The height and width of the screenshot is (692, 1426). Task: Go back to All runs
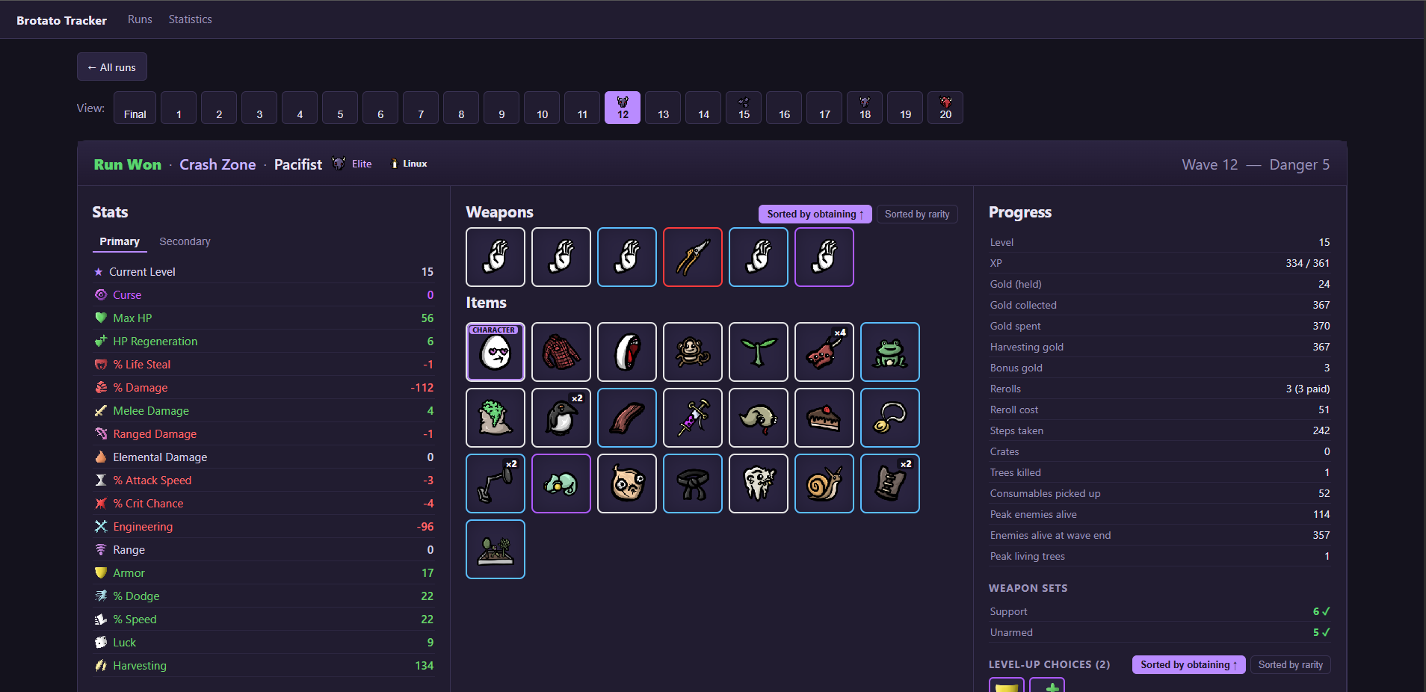pyautogui.click(x=112, y=67)
